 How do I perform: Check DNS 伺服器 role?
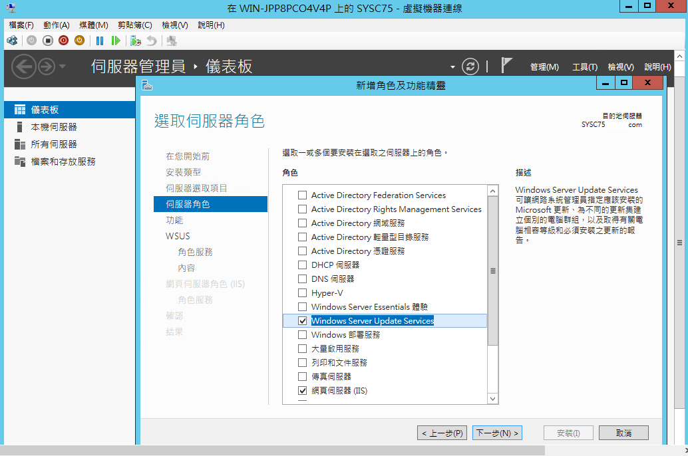[302, 279]
